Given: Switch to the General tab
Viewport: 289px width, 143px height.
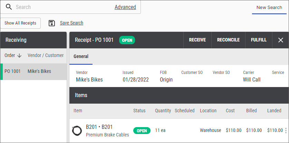Looking at the screenshot, I should tap(81, 56).
